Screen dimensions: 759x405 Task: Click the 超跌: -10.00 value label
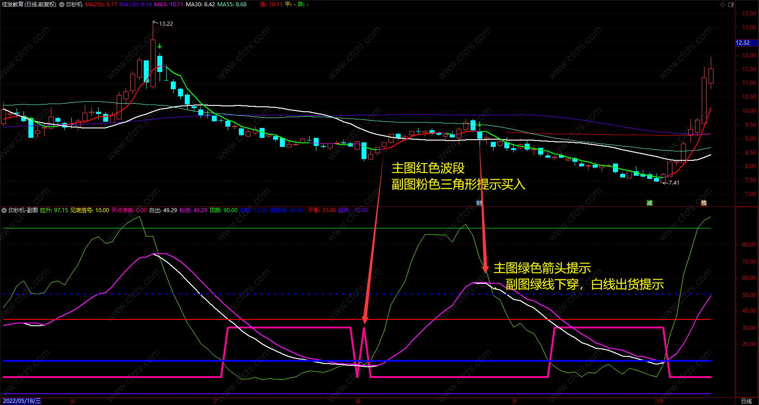pos(353,210)
